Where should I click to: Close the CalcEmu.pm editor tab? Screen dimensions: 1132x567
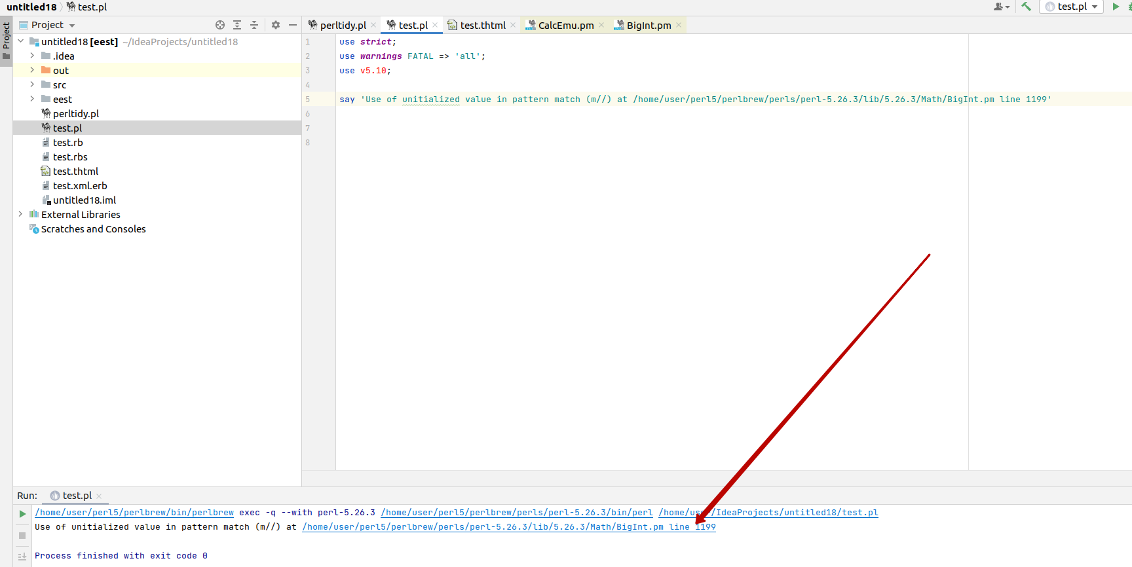(x=601, y=25)
